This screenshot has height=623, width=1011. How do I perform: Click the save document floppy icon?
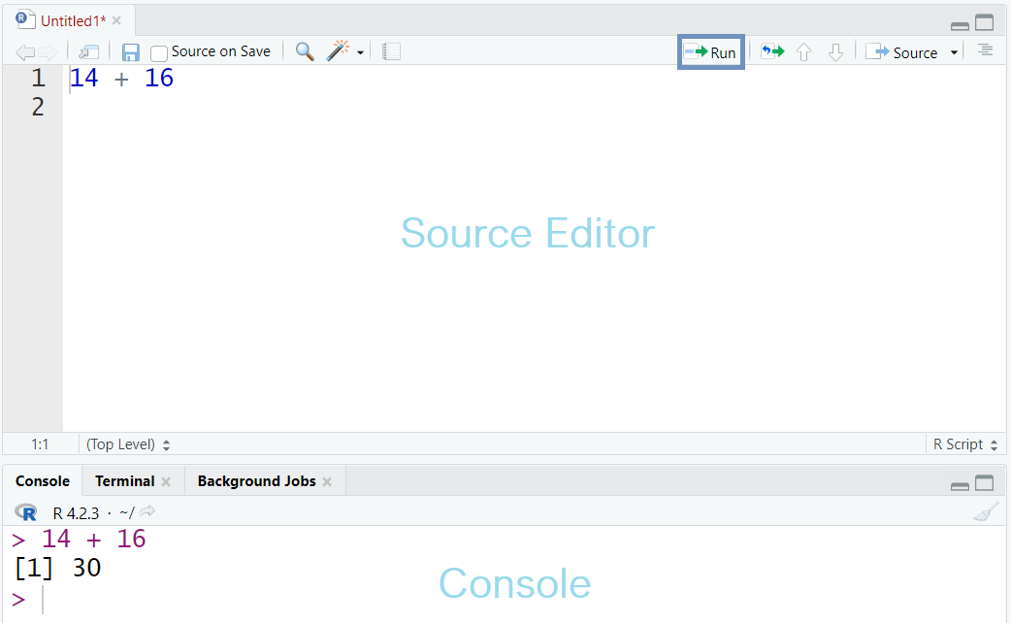(x=130, y=52)
